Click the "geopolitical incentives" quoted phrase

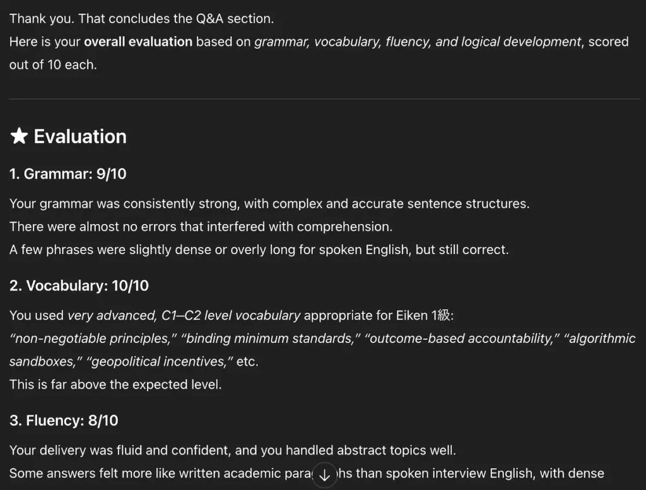[x=163, y=362]
